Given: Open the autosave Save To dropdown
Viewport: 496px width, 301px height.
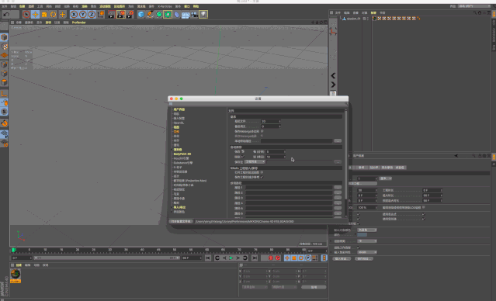Looking at the screenshot, I should 255,161.
